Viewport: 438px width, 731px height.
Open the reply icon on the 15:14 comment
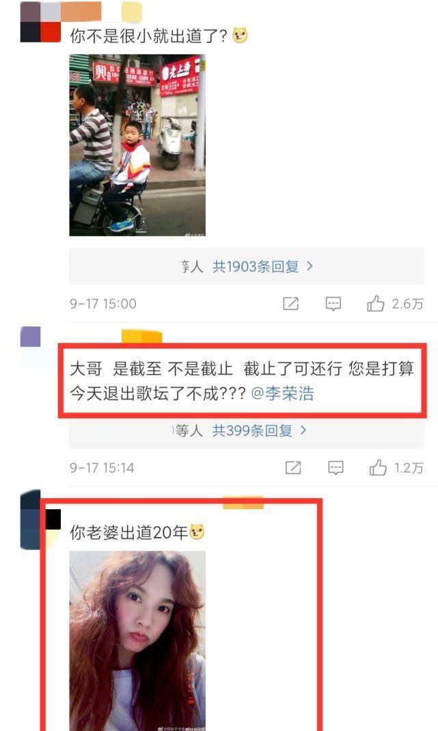pos(336,467)
